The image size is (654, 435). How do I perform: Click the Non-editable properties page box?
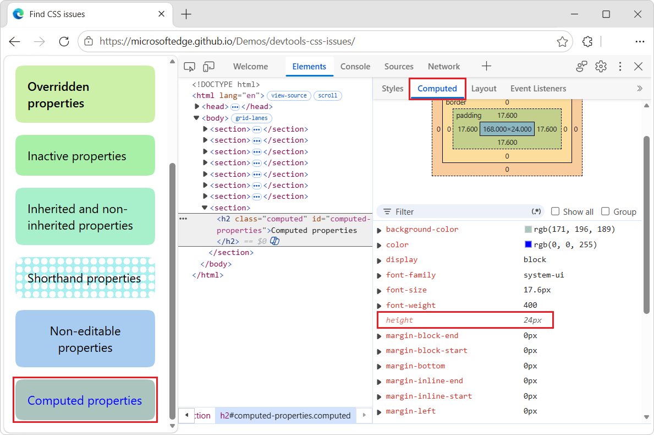[85, 339]
